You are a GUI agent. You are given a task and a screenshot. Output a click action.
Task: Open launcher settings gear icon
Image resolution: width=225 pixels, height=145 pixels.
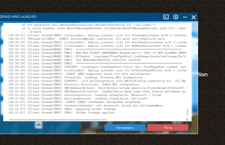[176, 17]
